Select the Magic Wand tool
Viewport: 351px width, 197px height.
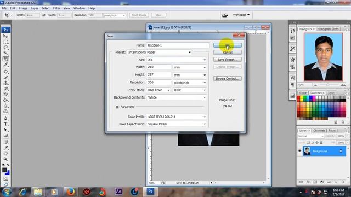tap(6, 53)
